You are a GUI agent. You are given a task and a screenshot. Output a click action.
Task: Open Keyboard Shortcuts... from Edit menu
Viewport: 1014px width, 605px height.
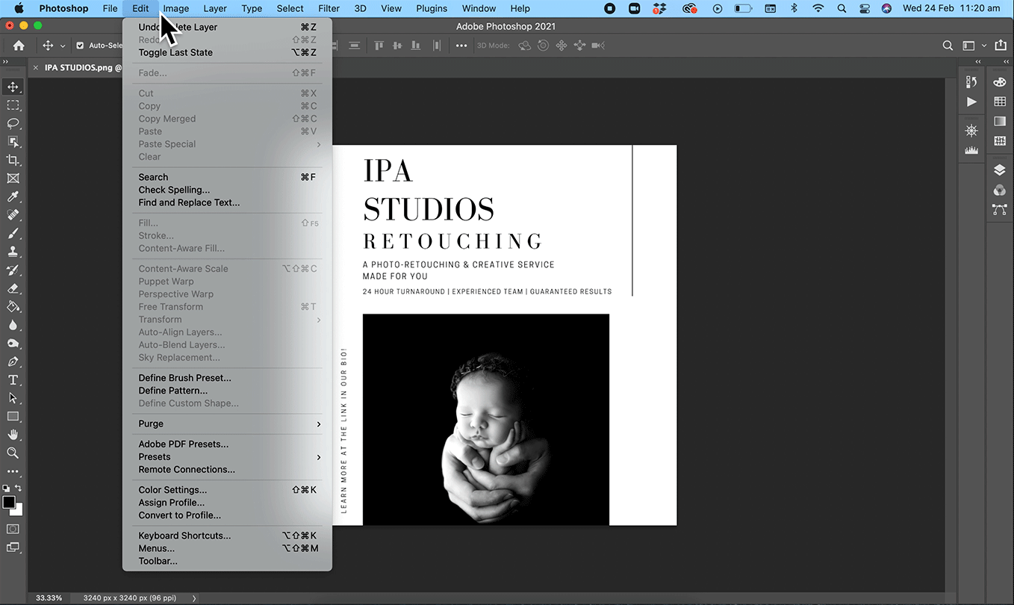point(227,536)
